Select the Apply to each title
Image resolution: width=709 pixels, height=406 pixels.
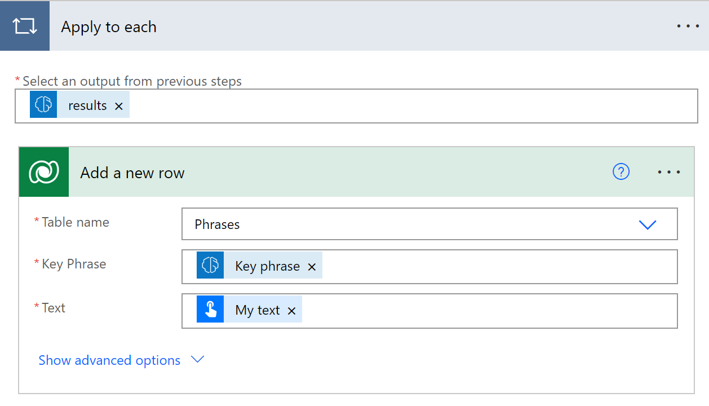(x=108, y=26)
